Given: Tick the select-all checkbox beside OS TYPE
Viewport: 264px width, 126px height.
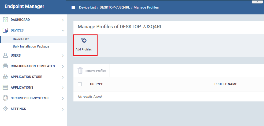Looking at the screenshot, I should 80,84.
